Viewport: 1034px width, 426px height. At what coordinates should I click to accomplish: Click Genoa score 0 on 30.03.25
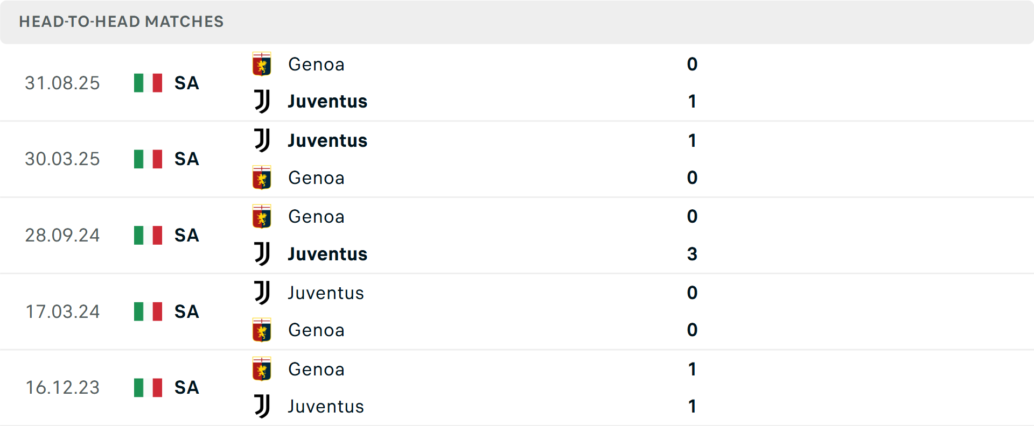(692, 177)
